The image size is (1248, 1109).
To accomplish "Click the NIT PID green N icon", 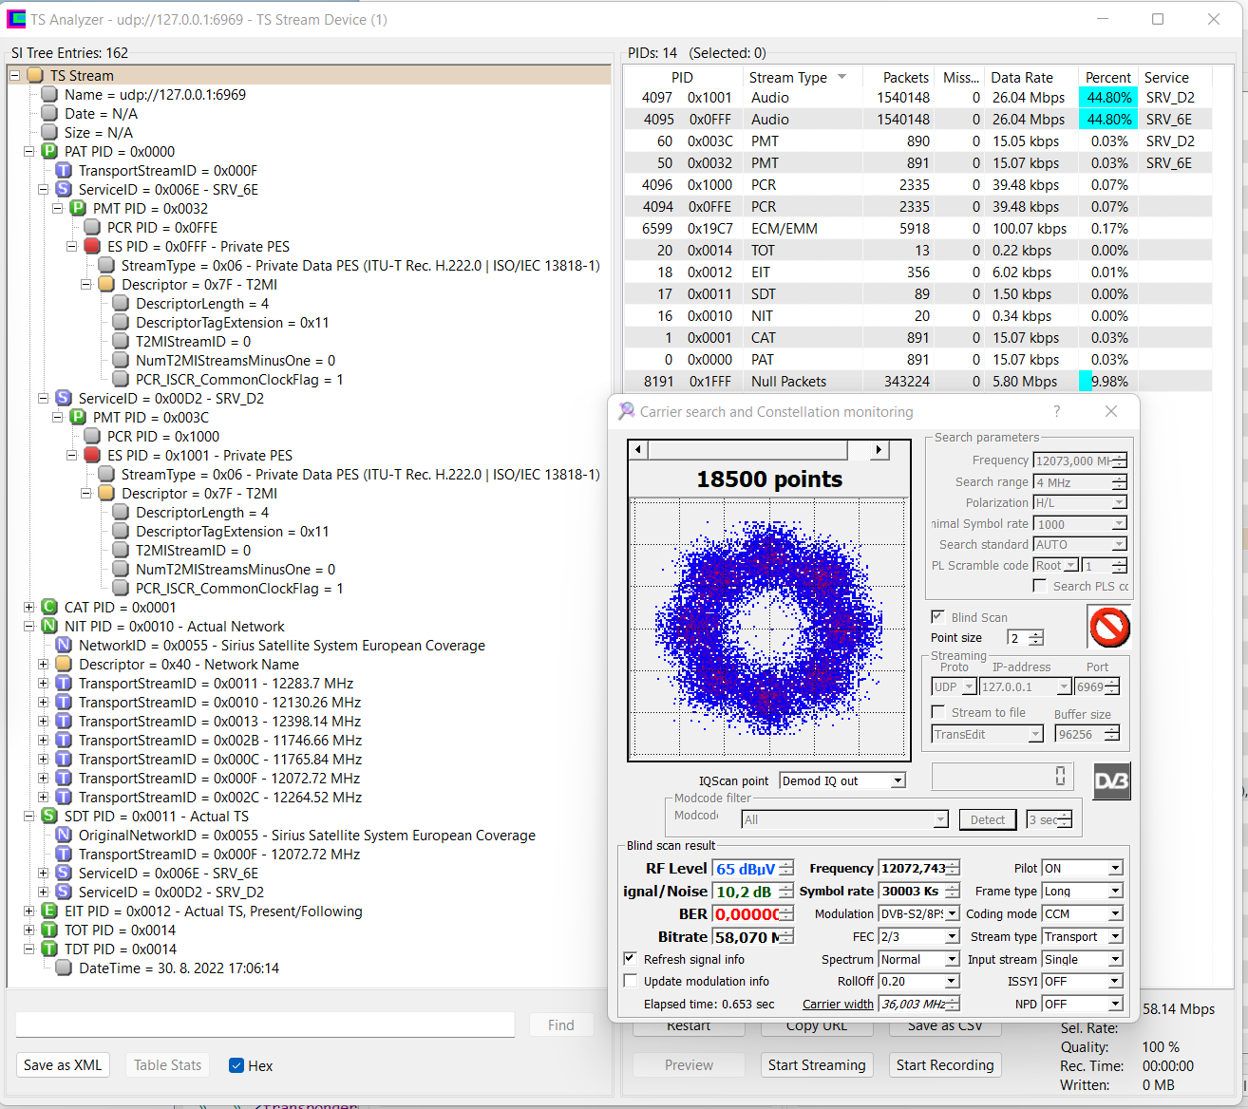I will point(49,627).
